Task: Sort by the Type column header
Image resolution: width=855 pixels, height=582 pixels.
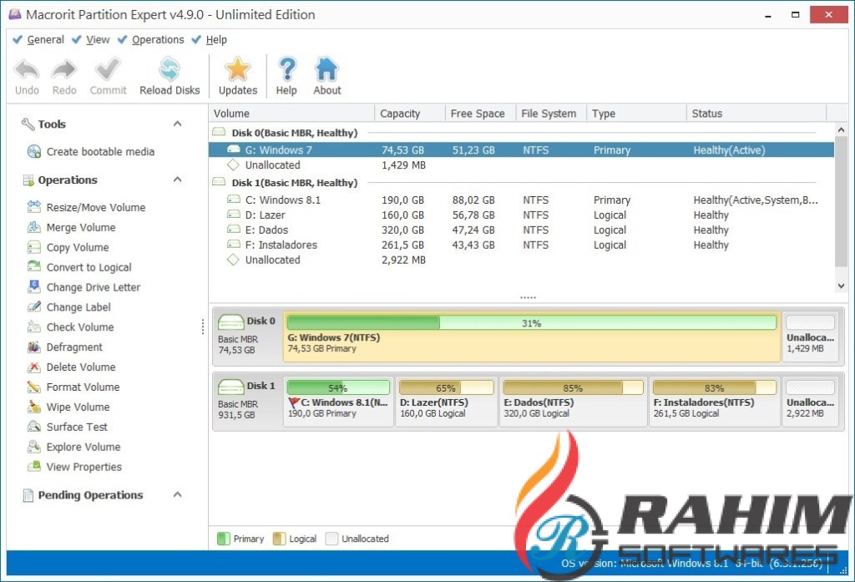Action: (x=635, y=114)
